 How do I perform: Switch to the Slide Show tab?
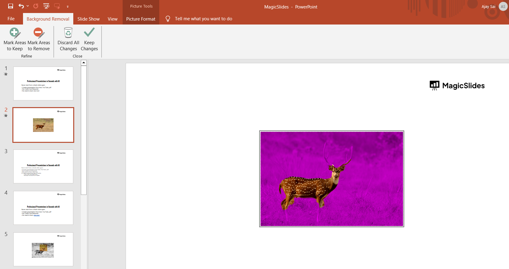88,19
